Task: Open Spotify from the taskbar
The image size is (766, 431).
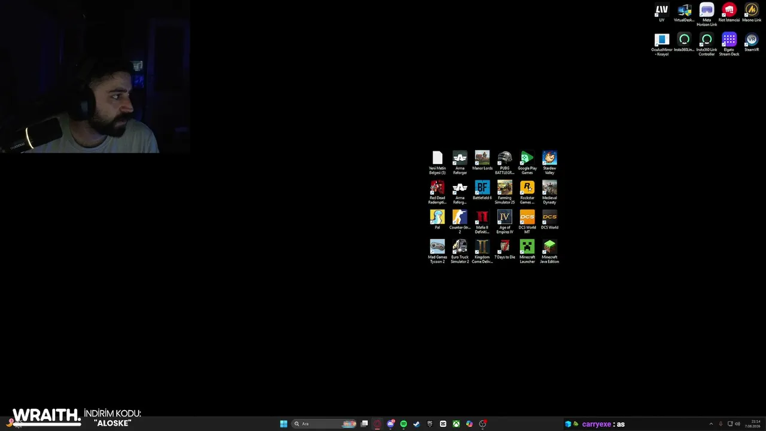Action: coord(403,424)
